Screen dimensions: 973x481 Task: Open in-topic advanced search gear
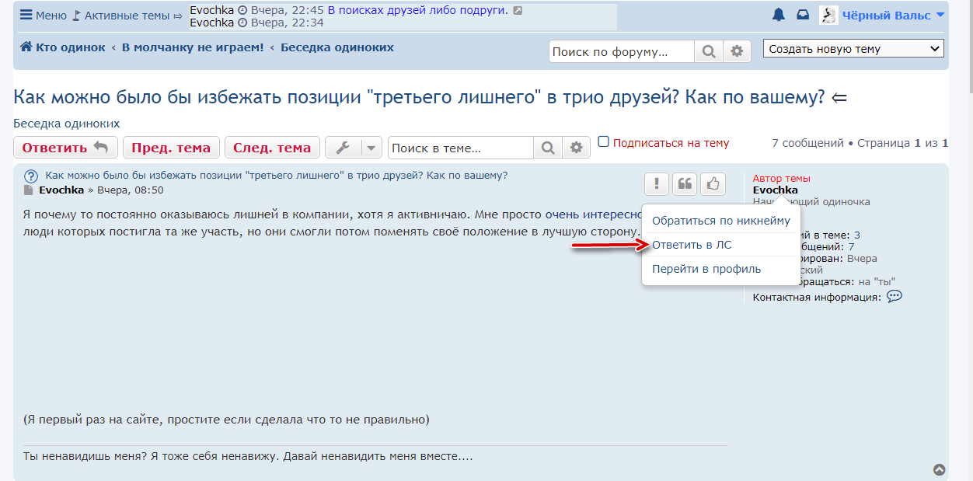[576, 148]
